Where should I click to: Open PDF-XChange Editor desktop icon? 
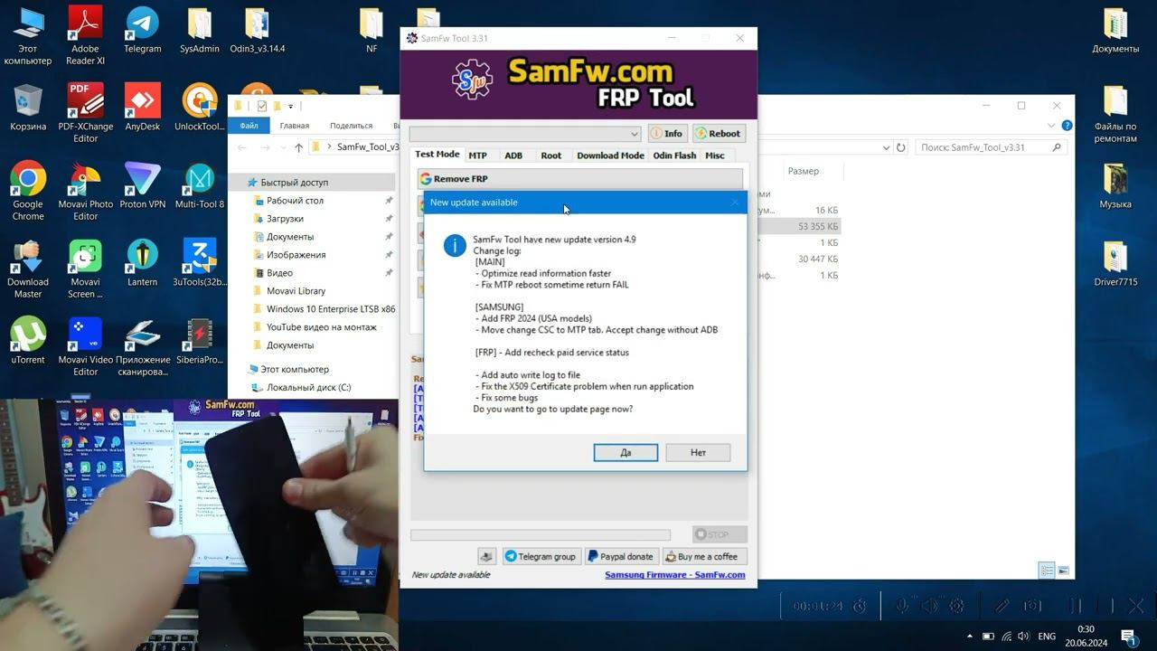click(85, 114)
